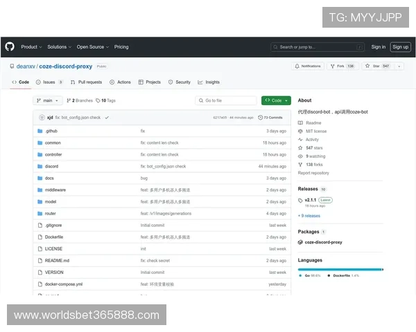Screen dimensions: 416x332
Task: Open the 'fix: check secret' commit message
Action: click(155, 261)
